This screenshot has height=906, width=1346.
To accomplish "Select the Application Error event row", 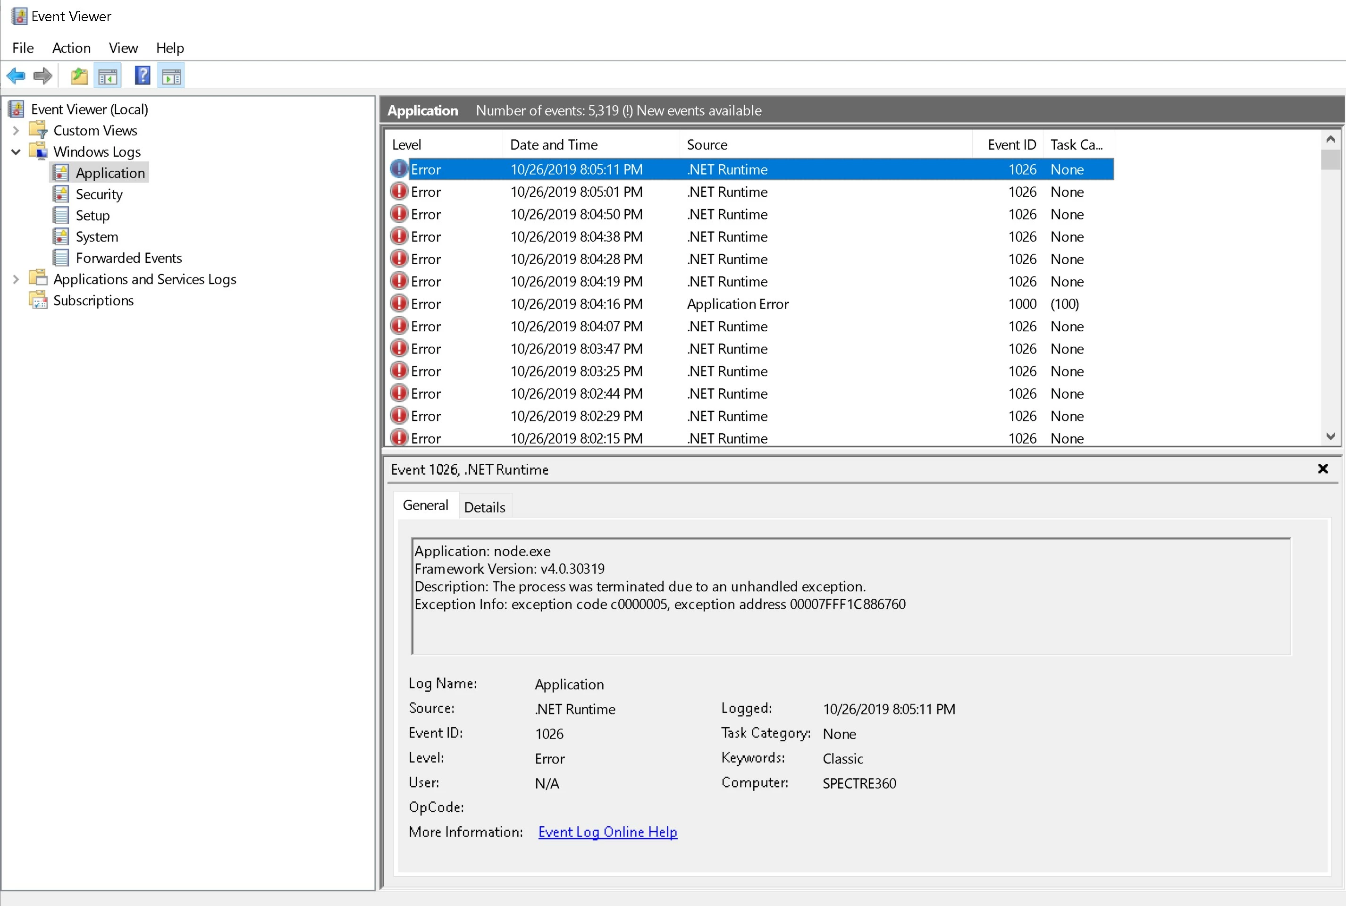I will (x=738, y=304).
